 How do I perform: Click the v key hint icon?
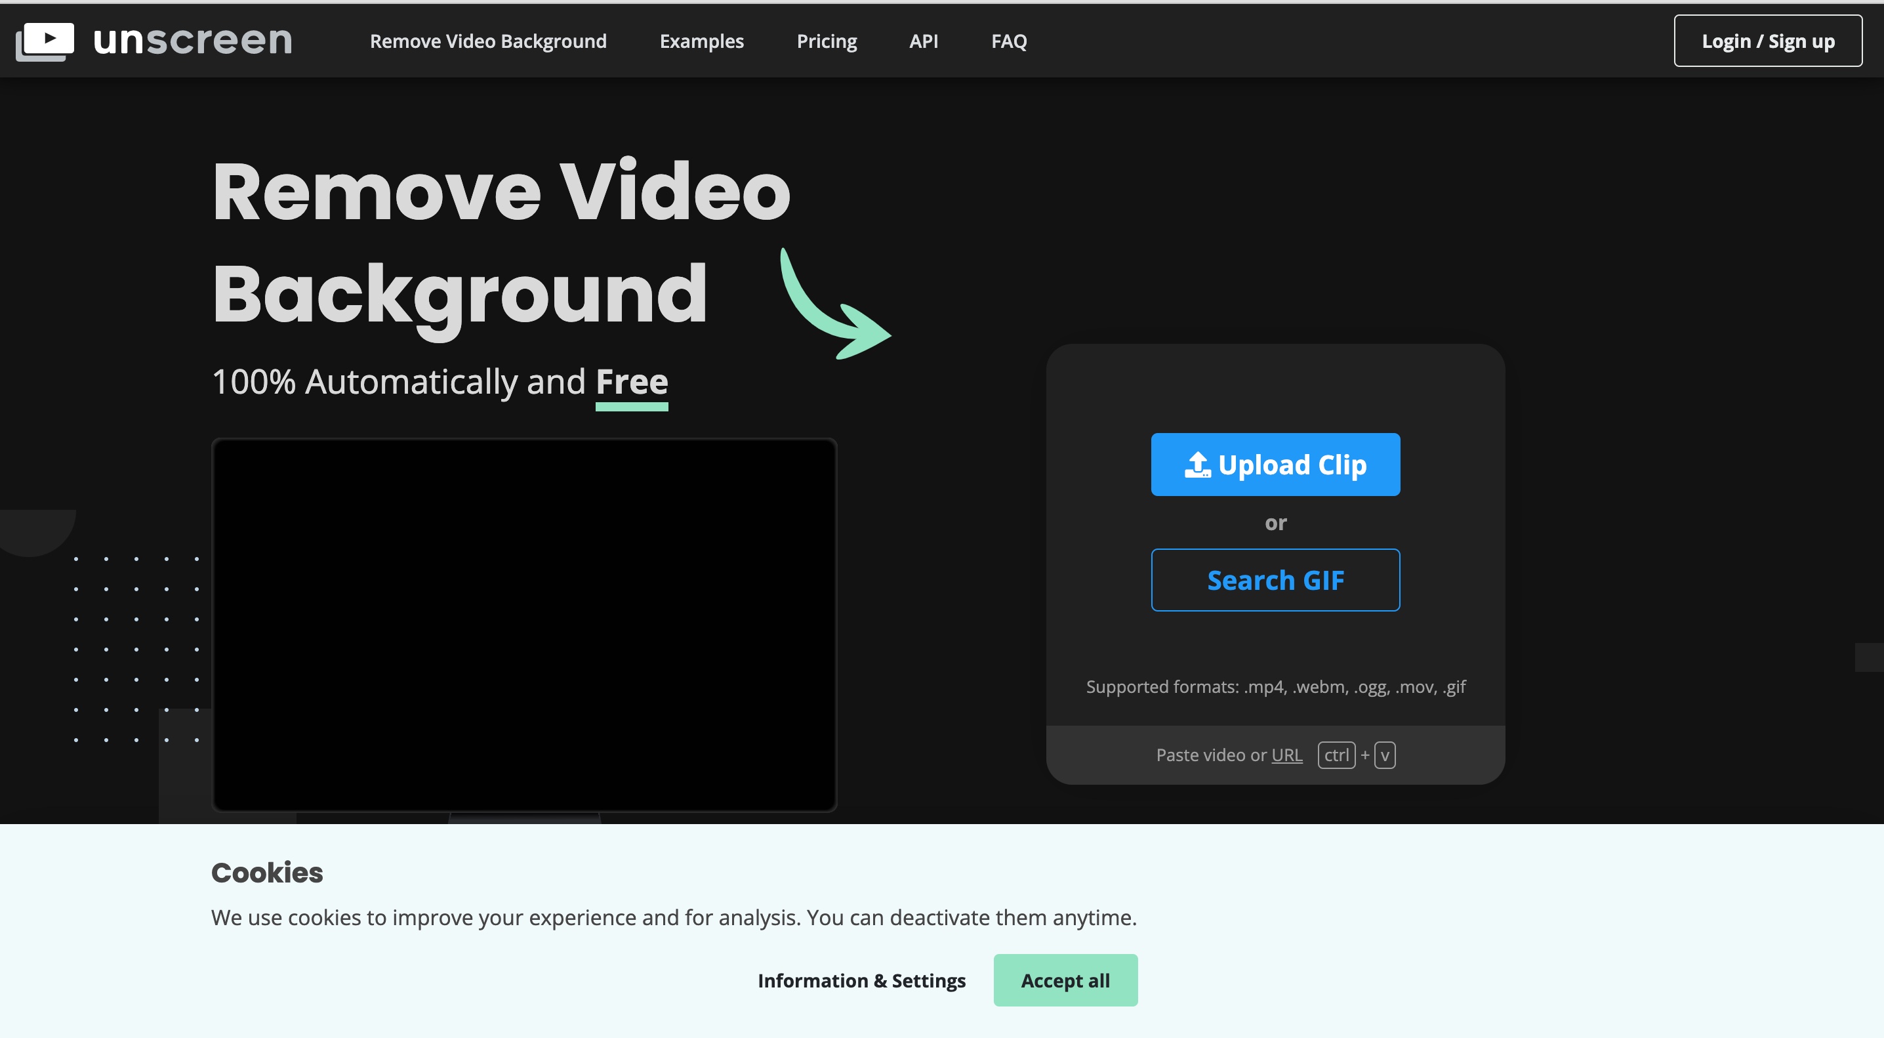[x=1385, y=755]
